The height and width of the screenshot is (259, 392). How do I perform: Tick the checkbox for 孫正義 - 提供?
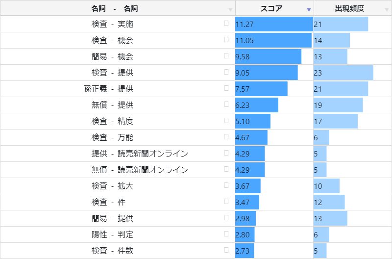click(x=226, y=88)
